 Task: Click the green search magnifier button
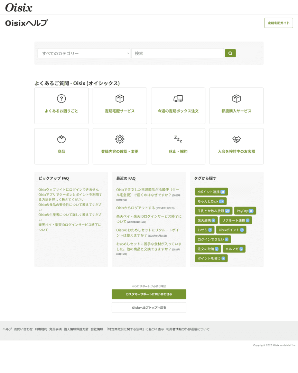click(230, 53)
